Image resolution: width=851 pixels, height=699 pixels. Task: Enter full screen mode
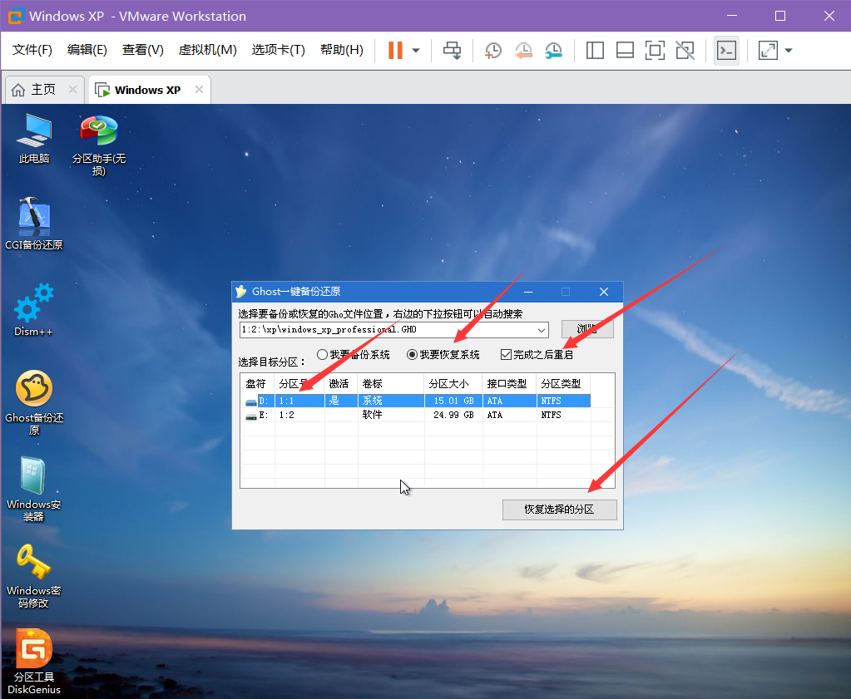tap(655, 51)
